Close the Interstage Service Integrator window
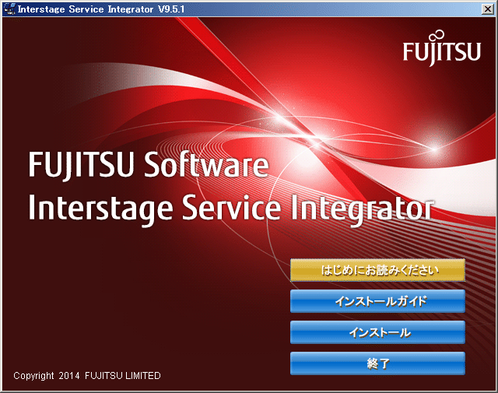Viewport: 498px width, 393px height. click(488, 9)
